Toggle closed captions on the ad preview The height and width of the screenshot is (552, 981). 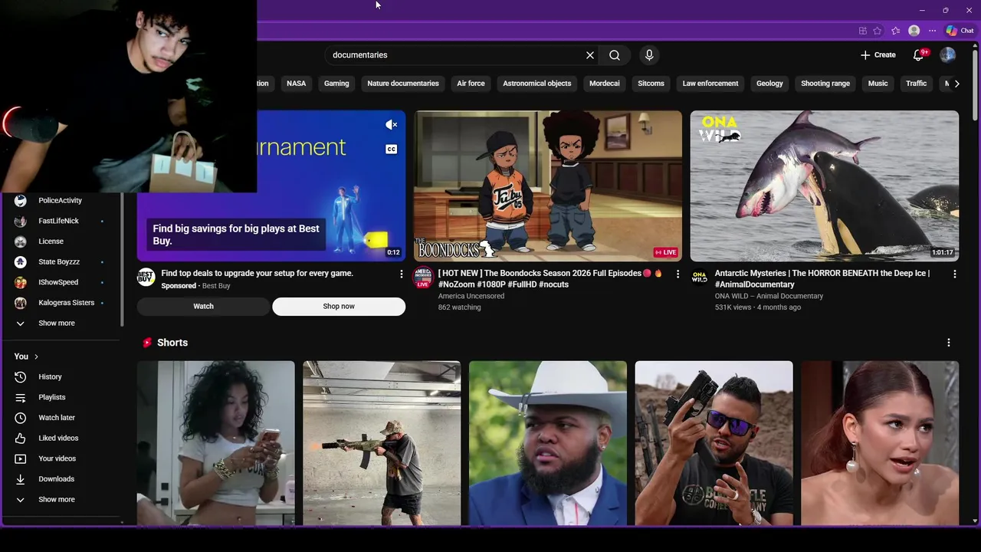(391, 149)
